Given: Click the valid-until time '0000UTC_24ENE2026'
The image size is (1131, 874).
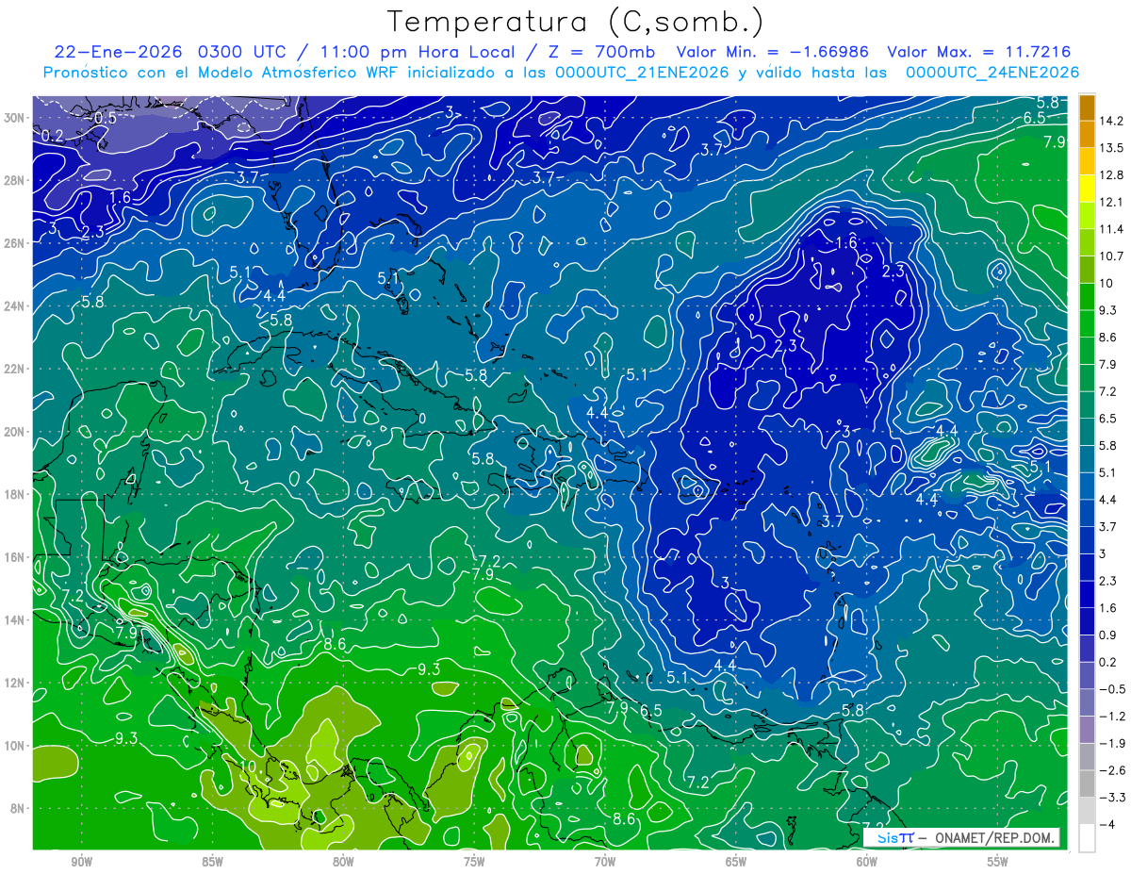Looking at the screenshot, I should (x=992, y=73).
